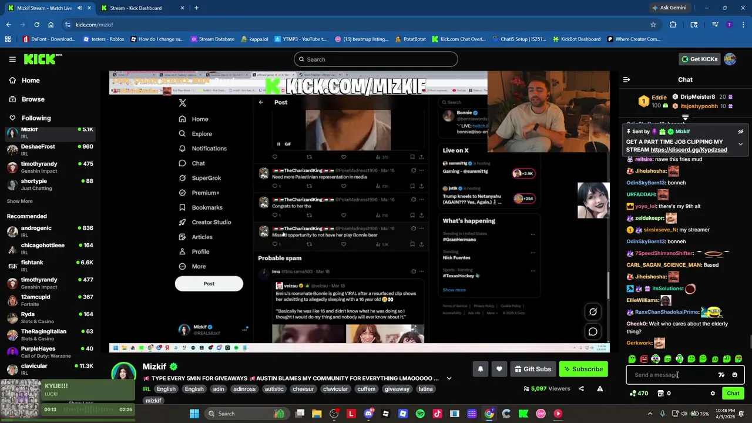Expand the stream title chevron

[x=449, y=378]
